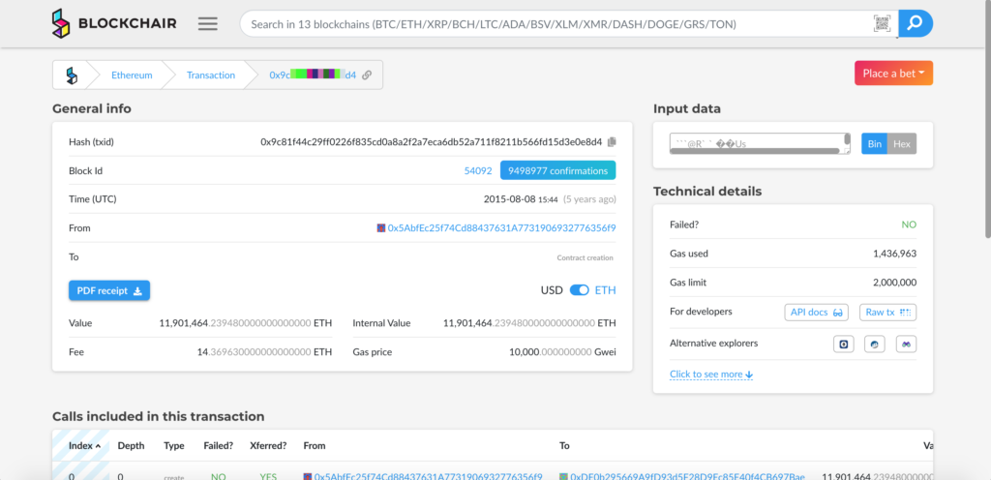Open the calls table To address 0xDE0b2956…
This screenshot has width=991, height=480.
tap(688, 476)
